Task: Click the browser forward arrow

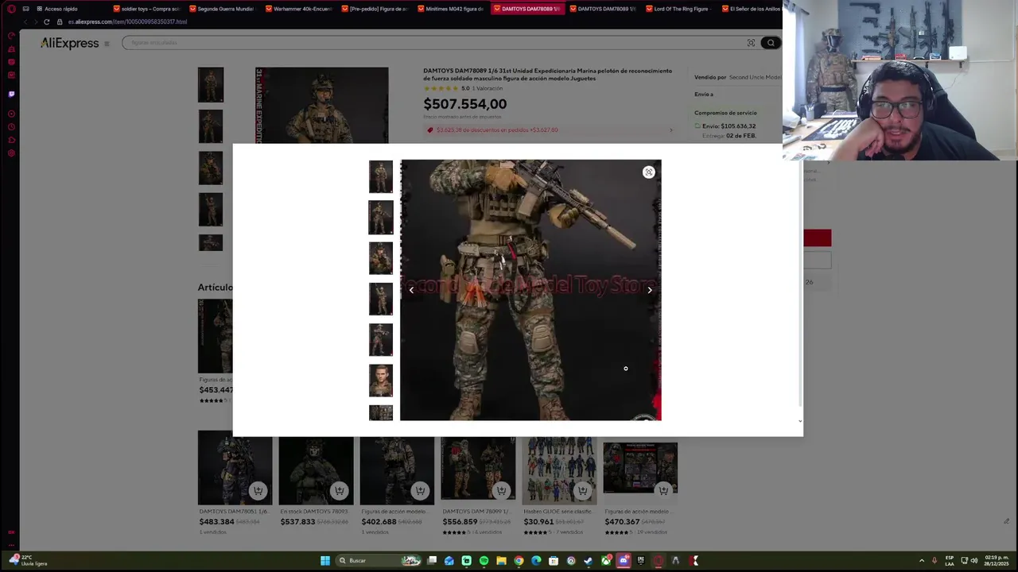Action: coord(36,21)
